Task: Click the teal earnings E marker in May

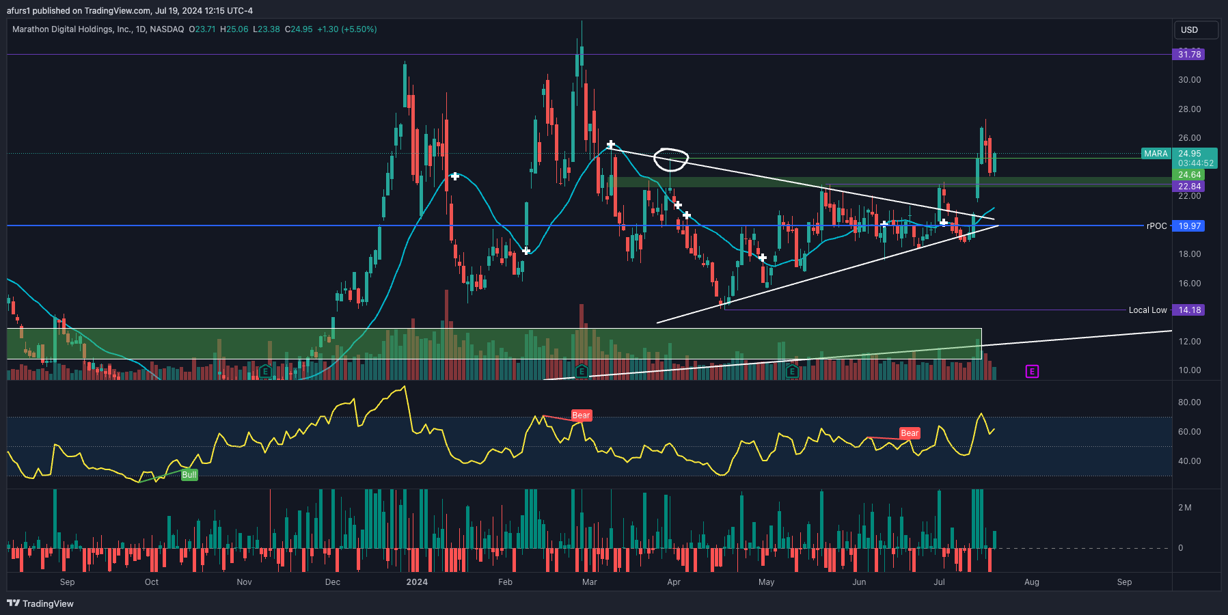Action: point(792,372)
